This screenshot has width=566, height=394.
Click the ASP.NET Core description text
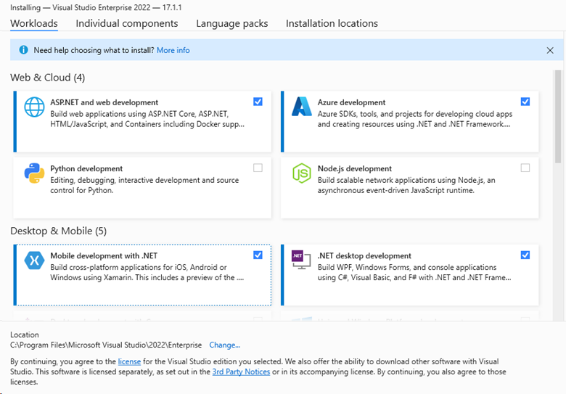click(147, 119)
